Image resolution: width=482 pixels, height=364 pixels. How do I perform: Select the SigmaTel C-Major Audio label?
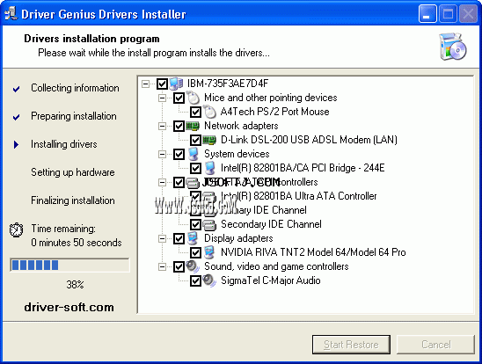pos(271,280)
